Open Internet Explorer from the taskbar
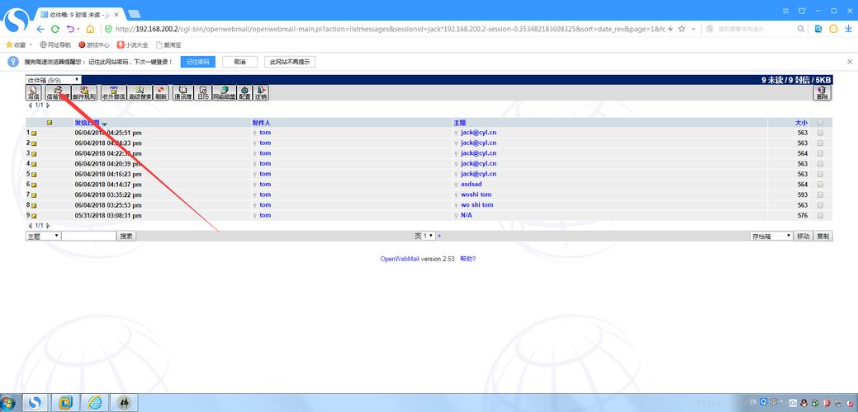The height and width of the screenshot is (412, 858). point(95,402)
